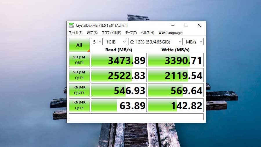Viewport: 261px width, 147px height.
Task: Open the C: drive selection dropdown
Action: click(x=155, y=42)
